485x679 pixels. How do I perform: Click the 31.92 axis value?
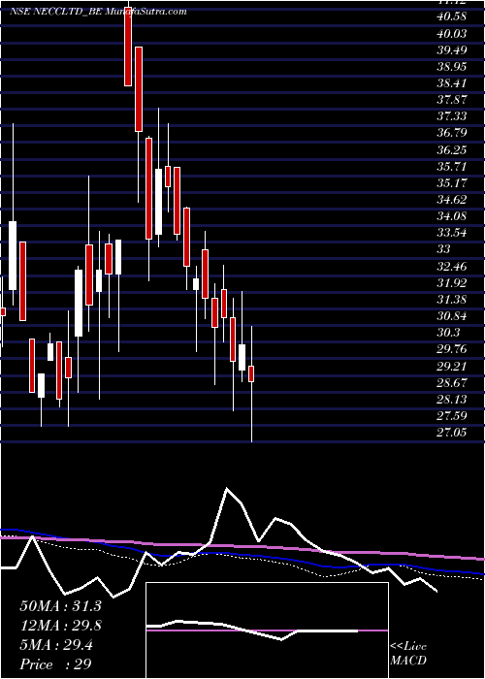(453, 283)
